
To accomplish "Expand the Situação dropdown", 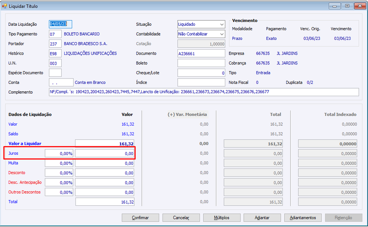I will click(222, 24).
